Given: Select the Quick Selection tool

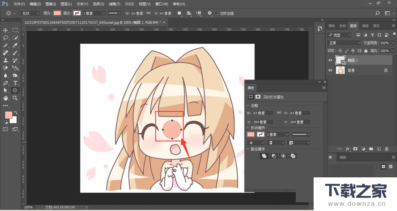Looking at the screenshot, I should tap(15, 38).
